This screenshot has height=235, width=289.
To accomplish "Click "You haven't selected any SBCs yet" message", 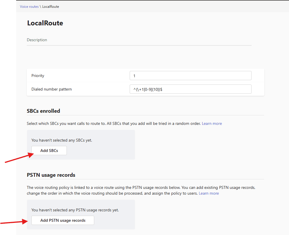I will tap(62, 140).
